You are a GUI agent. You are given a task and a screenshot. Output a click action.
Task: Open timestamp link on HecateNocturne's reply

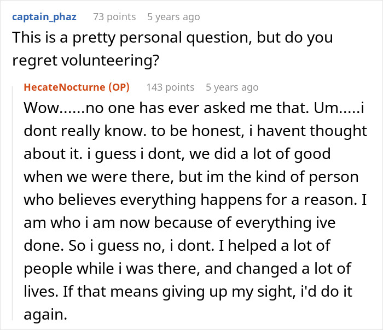click(x=232, y=87)
